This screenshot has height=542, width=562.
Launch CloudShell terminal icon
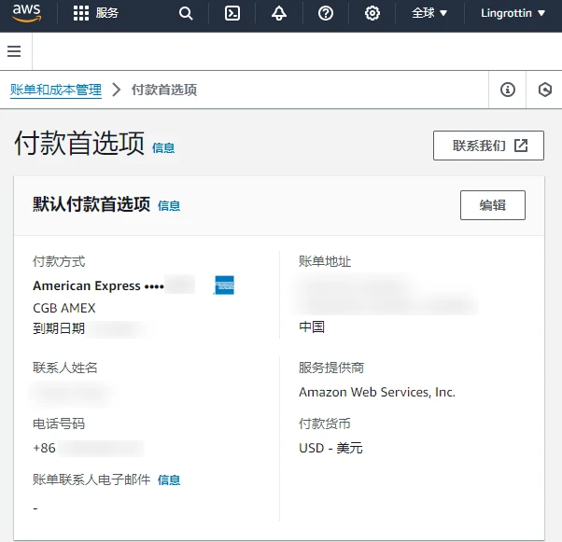232,13
